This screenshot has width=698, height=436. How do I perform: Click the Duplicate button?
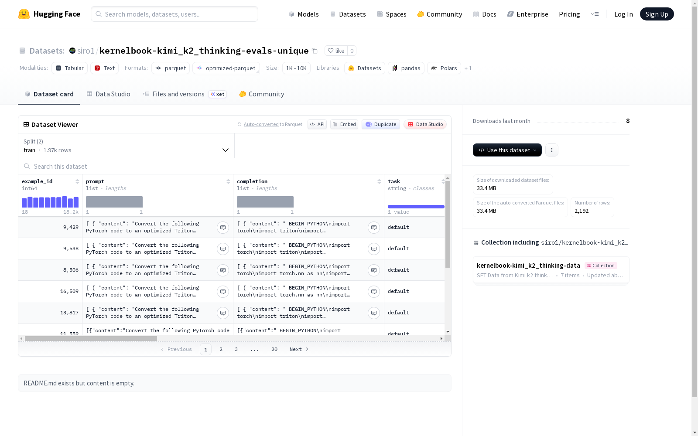click(381, 124)
